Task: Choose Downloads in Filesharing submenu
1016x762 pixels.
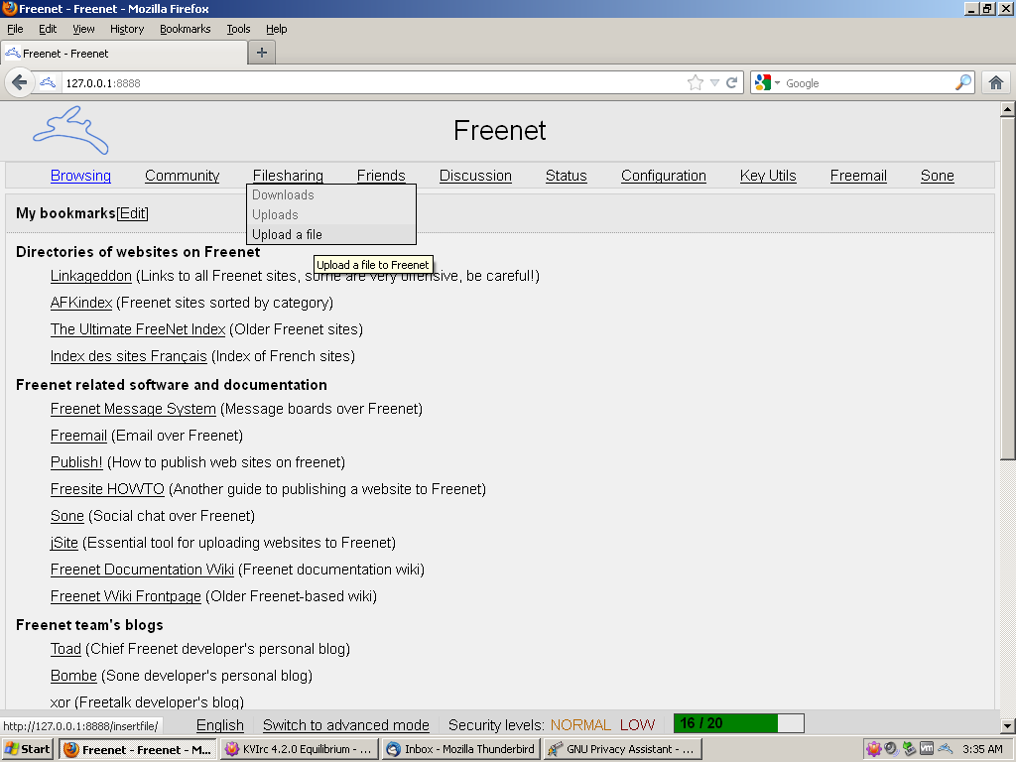Action: point(330,195)
